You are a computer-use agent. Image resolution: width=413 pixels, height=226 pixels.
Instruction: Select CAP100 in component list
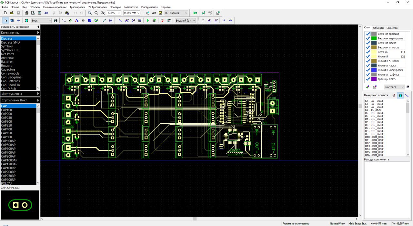18,110
